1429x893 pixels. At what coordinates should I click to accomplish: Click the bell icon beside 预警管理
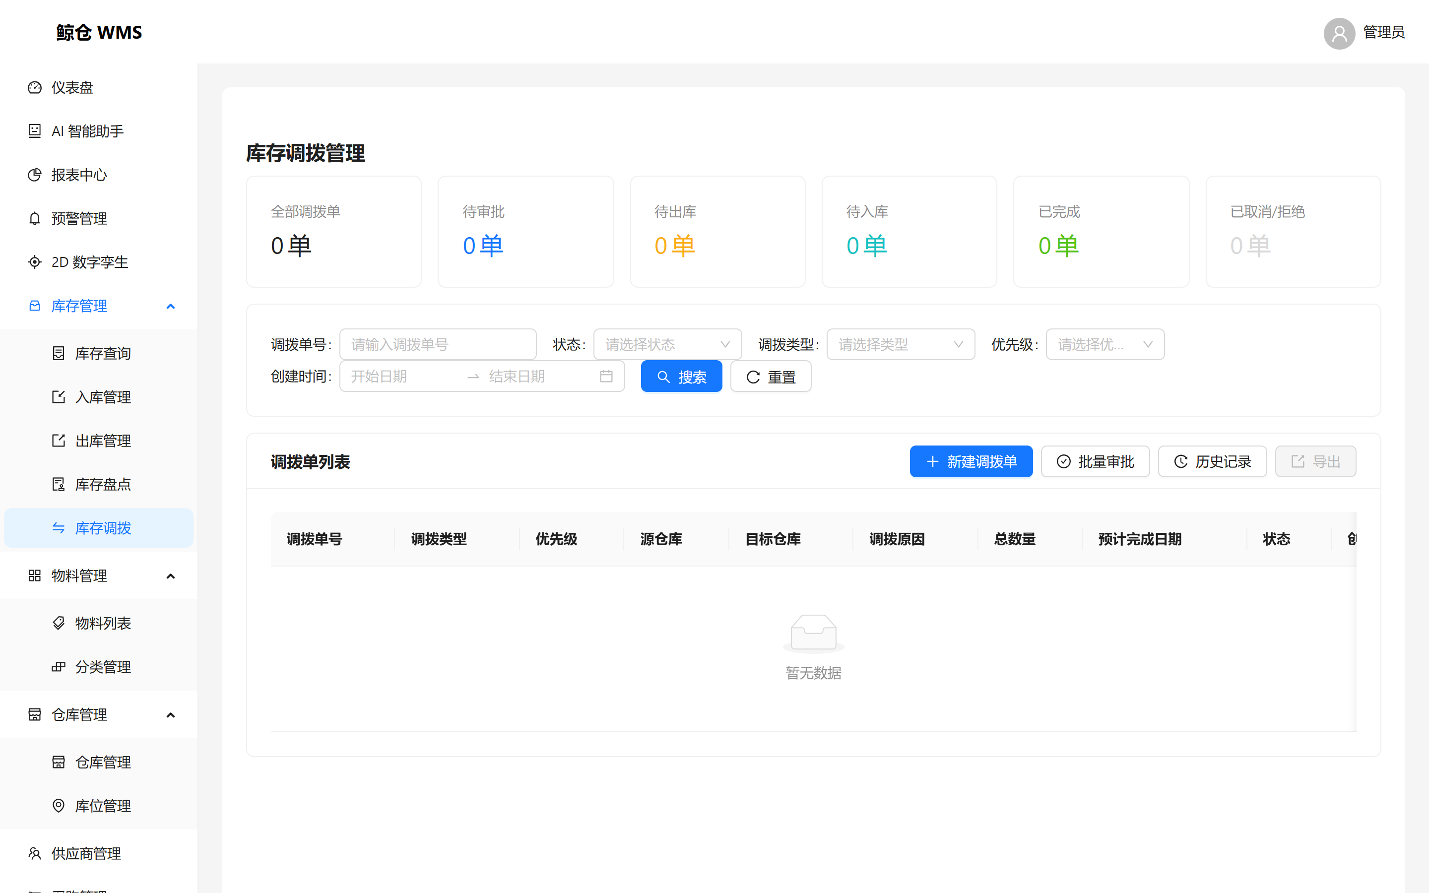(x=35, y=218)
